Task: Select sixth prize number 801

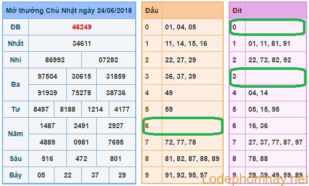Action: [x=116, y=159]
